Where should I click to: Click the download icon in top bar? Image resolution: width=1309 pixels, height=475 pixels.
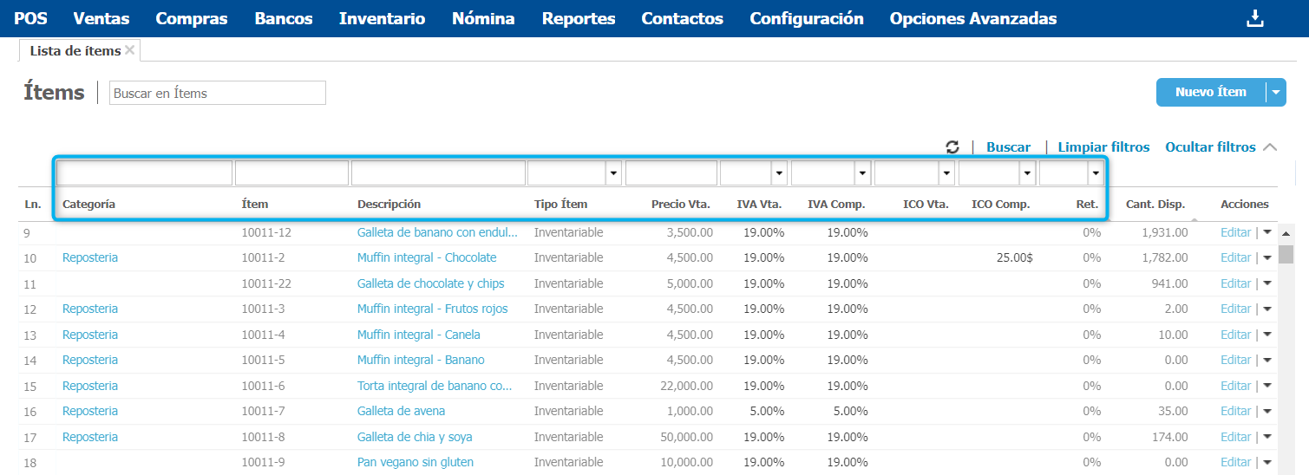1254,18
